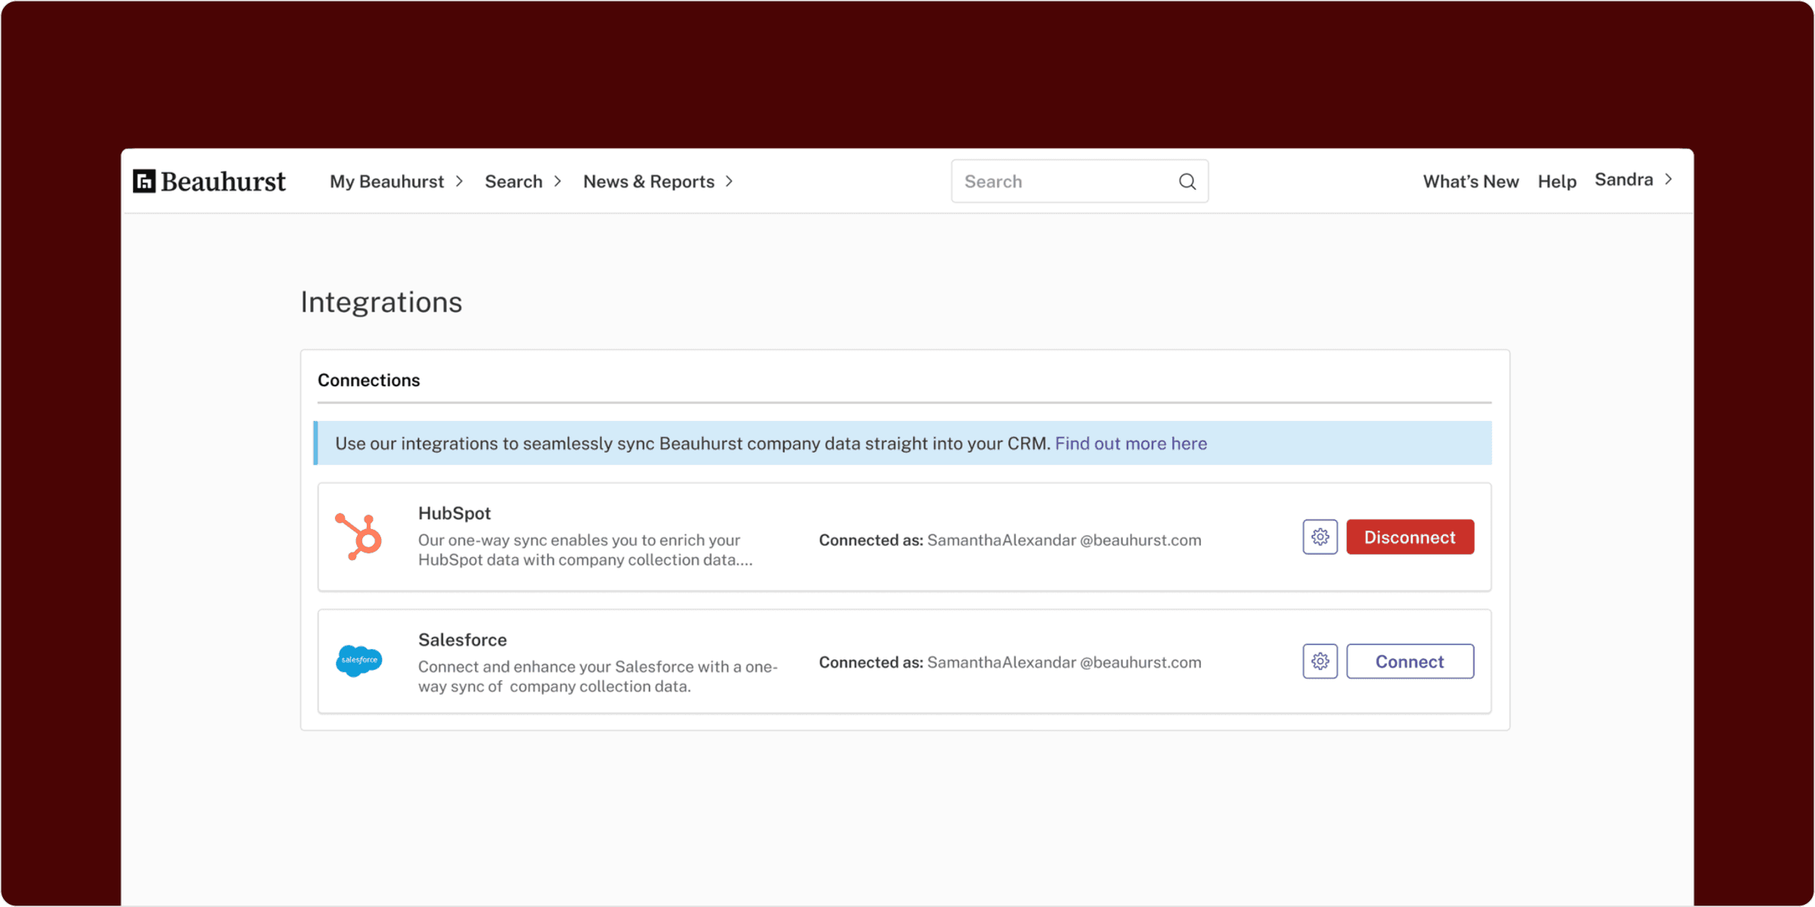Image resolution: width=1815 pixels, height=907 pixels.
Task: Click the HubSpot logo
Action: pyautogui.click(x=359, y=537)
